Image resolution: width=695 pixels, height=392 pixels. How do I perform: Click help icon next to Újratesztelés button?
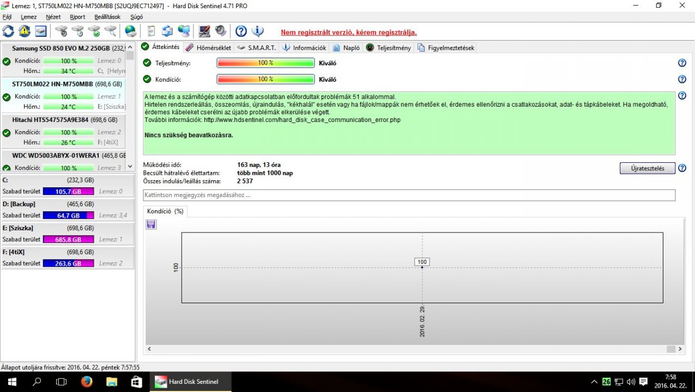tap(682, 168)
